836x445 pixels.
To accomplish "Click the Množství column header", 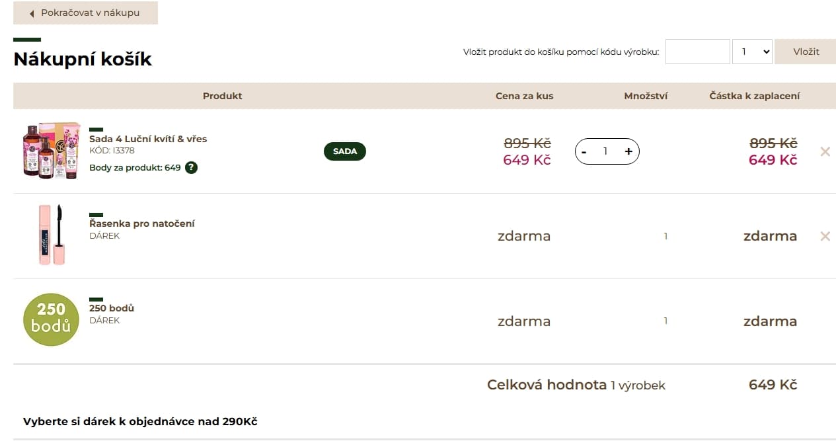I will [646, 96].
